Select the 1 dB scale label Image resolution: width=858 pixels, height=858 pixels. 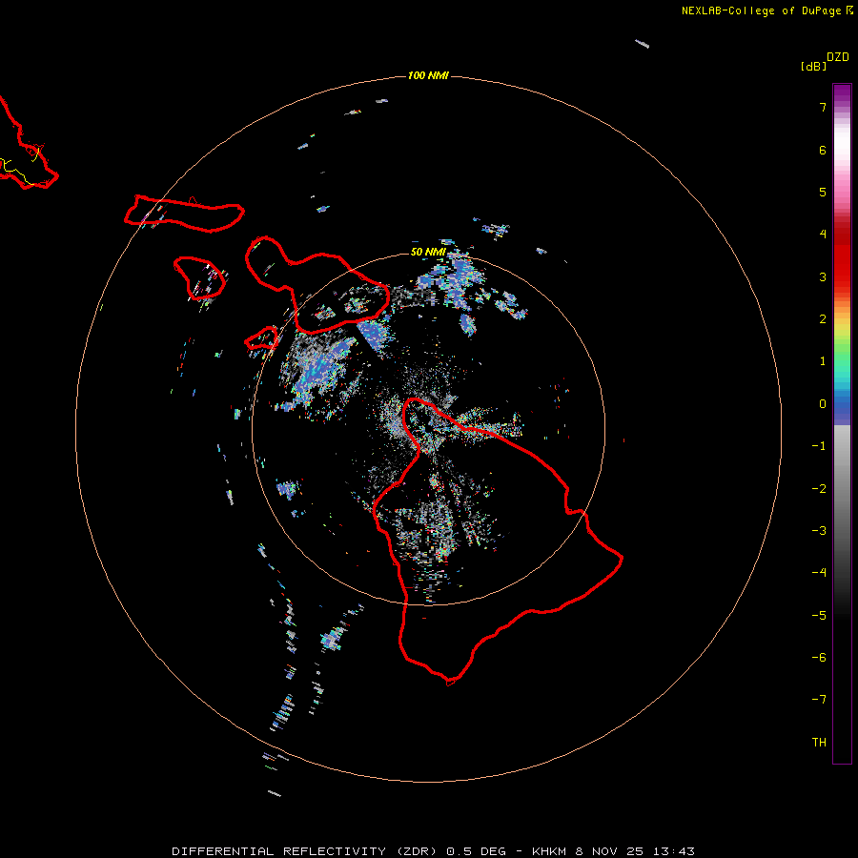pyautogui.click(x=823, y=361)
